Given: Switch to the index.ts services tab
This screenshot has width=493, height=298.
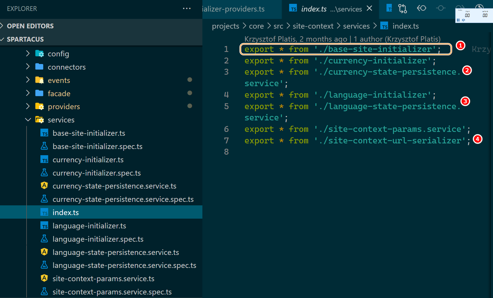Looking at the screenshot, I should pos(331,9).
